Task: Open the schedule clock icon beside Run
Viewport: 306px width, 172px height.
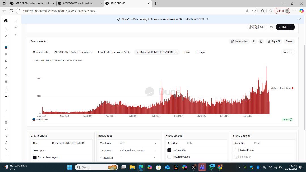Action: tap(271, 27)
